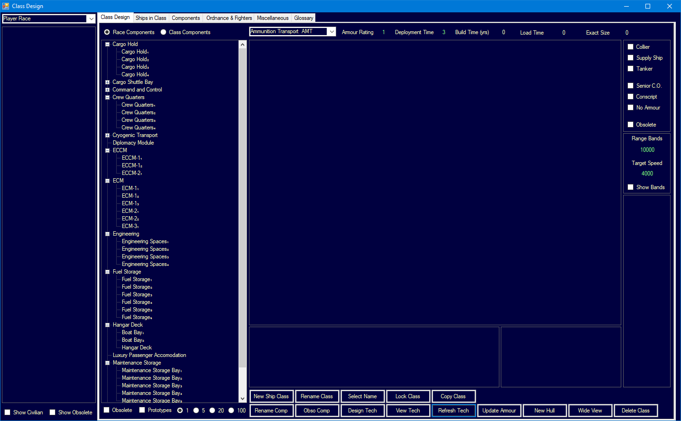Image resolution: width=681 pixels, height=421 pixels.
Task: Click the Obso Comp button
Action: click(x=317, y=411)
